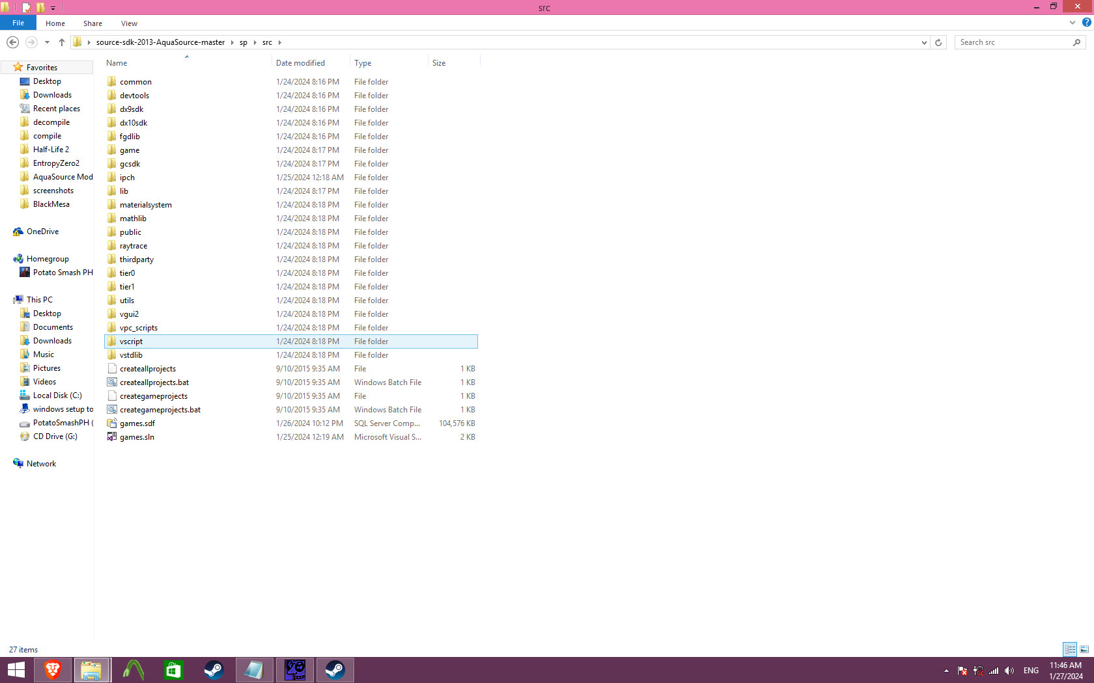The image size is (1094, 683).
Task: Select the createallprojects.bat file icon
Action: (112, 382)
